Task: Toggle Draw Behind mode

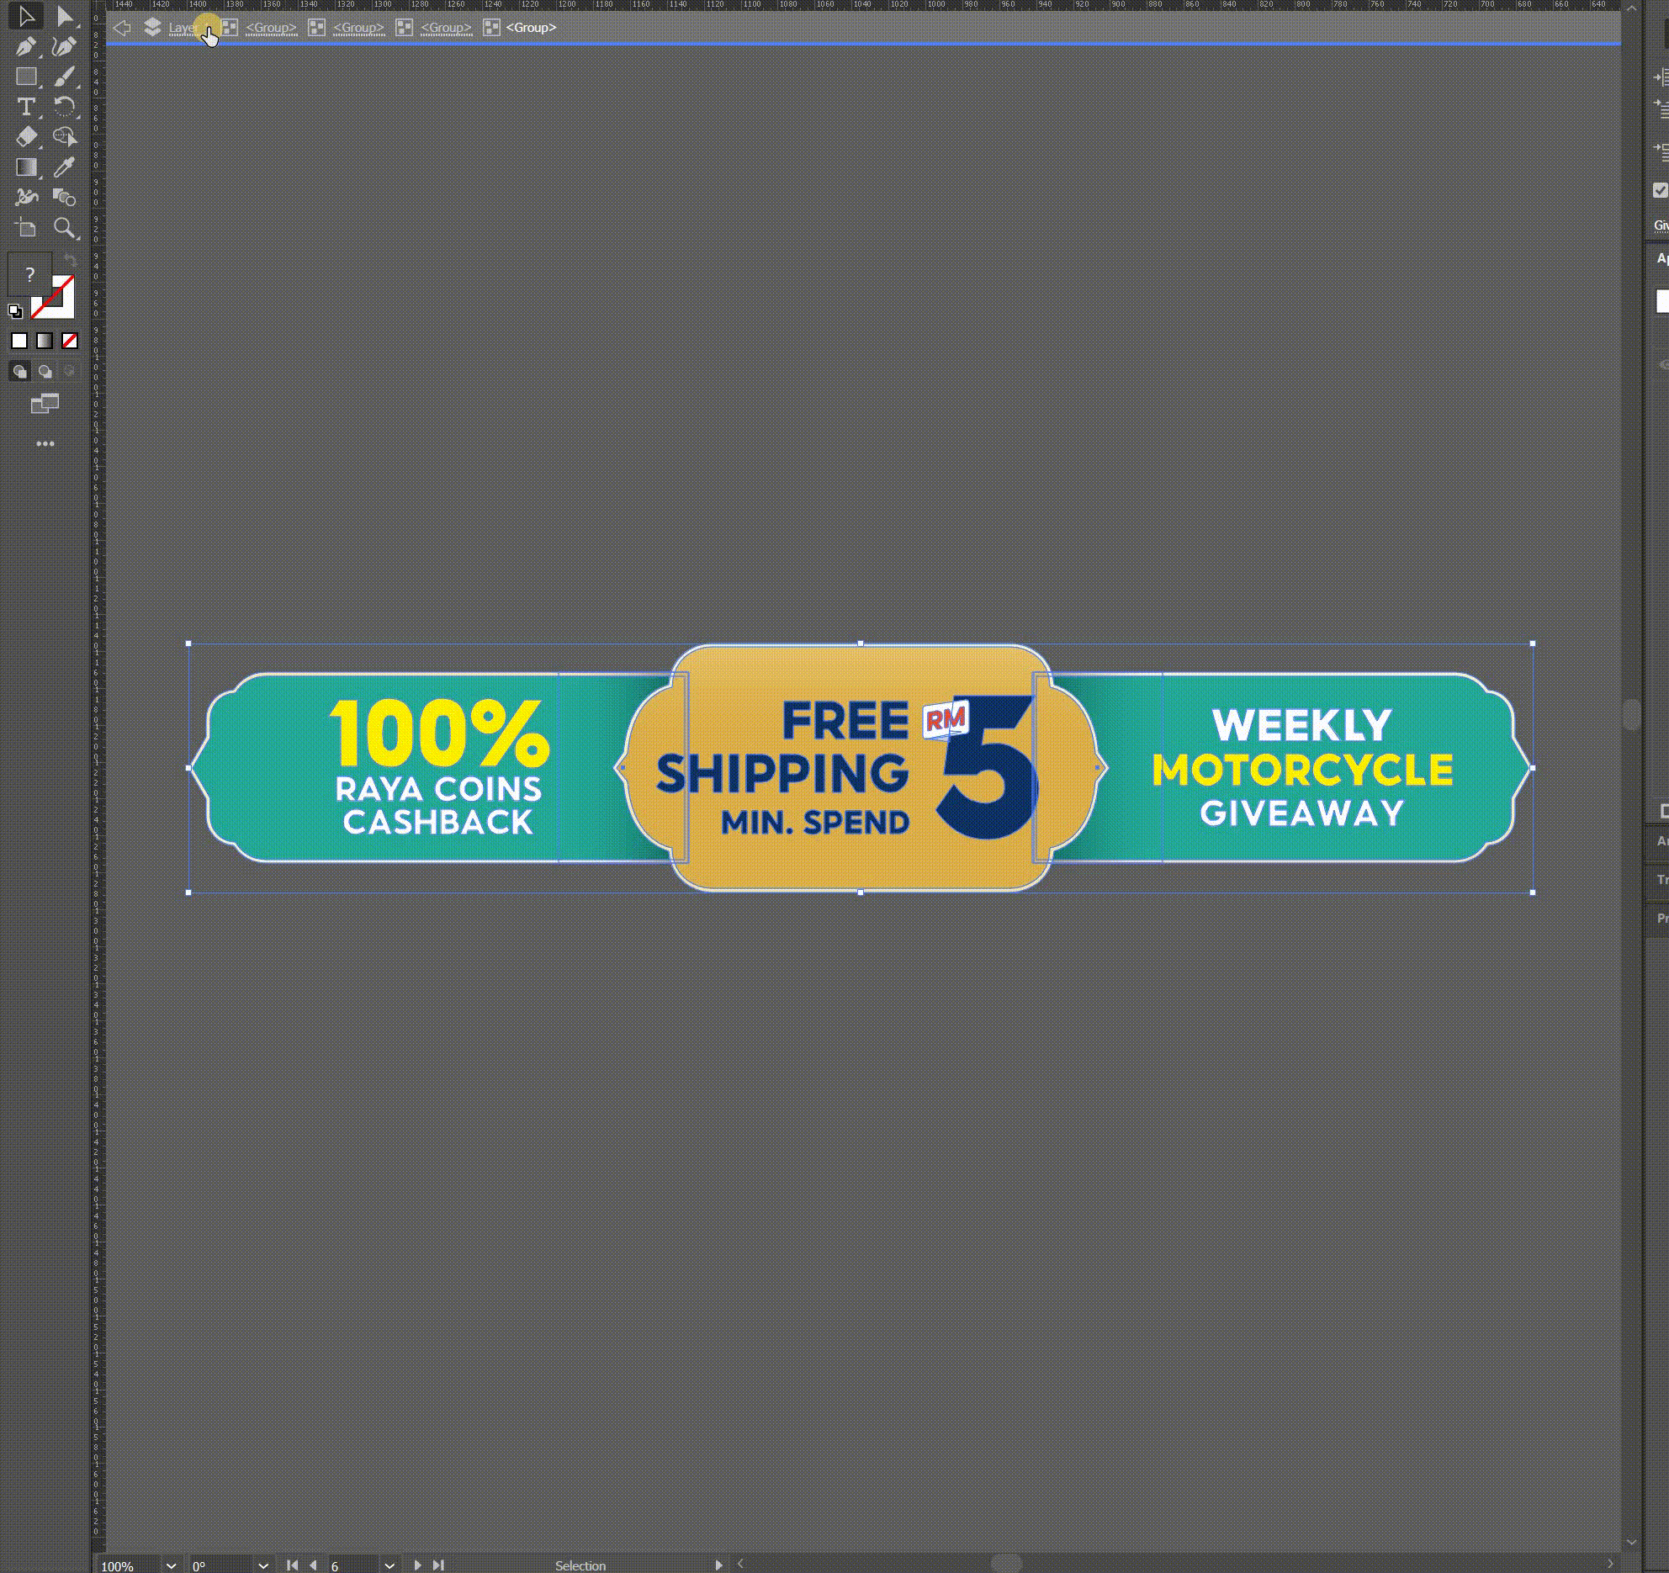Action: (45, 371)
